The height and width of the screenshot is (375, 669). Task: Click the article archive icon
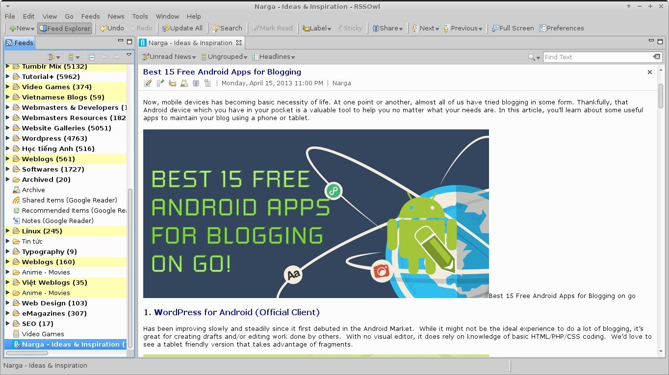coord(184,83)
